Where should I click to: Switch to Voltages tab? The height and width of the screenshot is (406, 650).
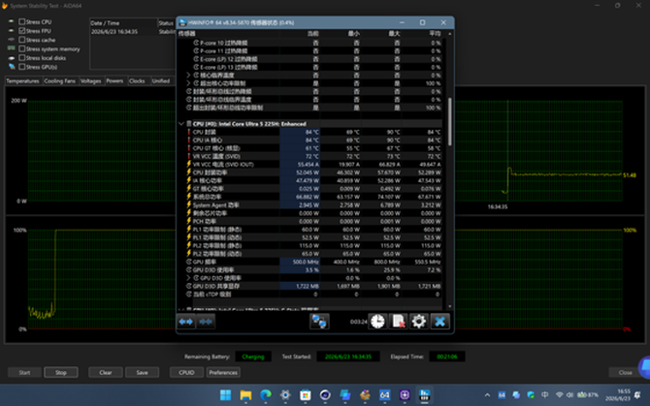tap(91, 81)
